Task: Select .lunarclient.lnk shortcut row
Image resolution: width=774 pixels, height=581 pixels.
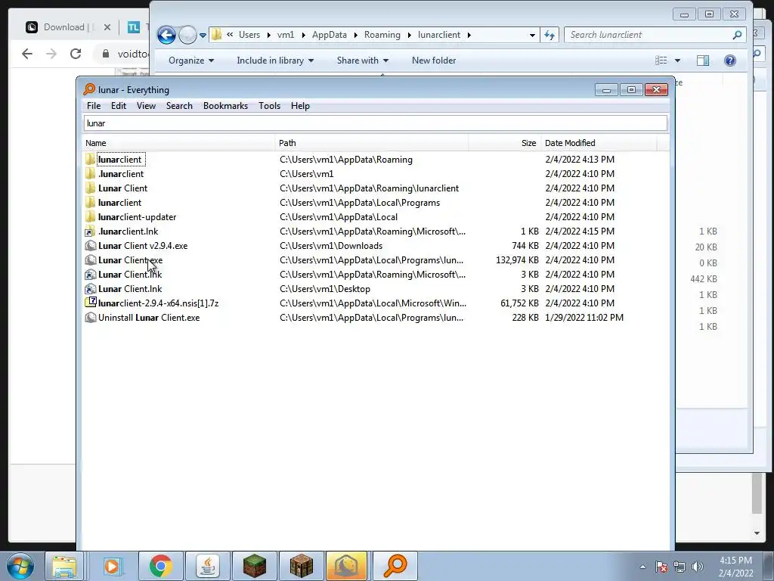Action: (x=375, y=231)
